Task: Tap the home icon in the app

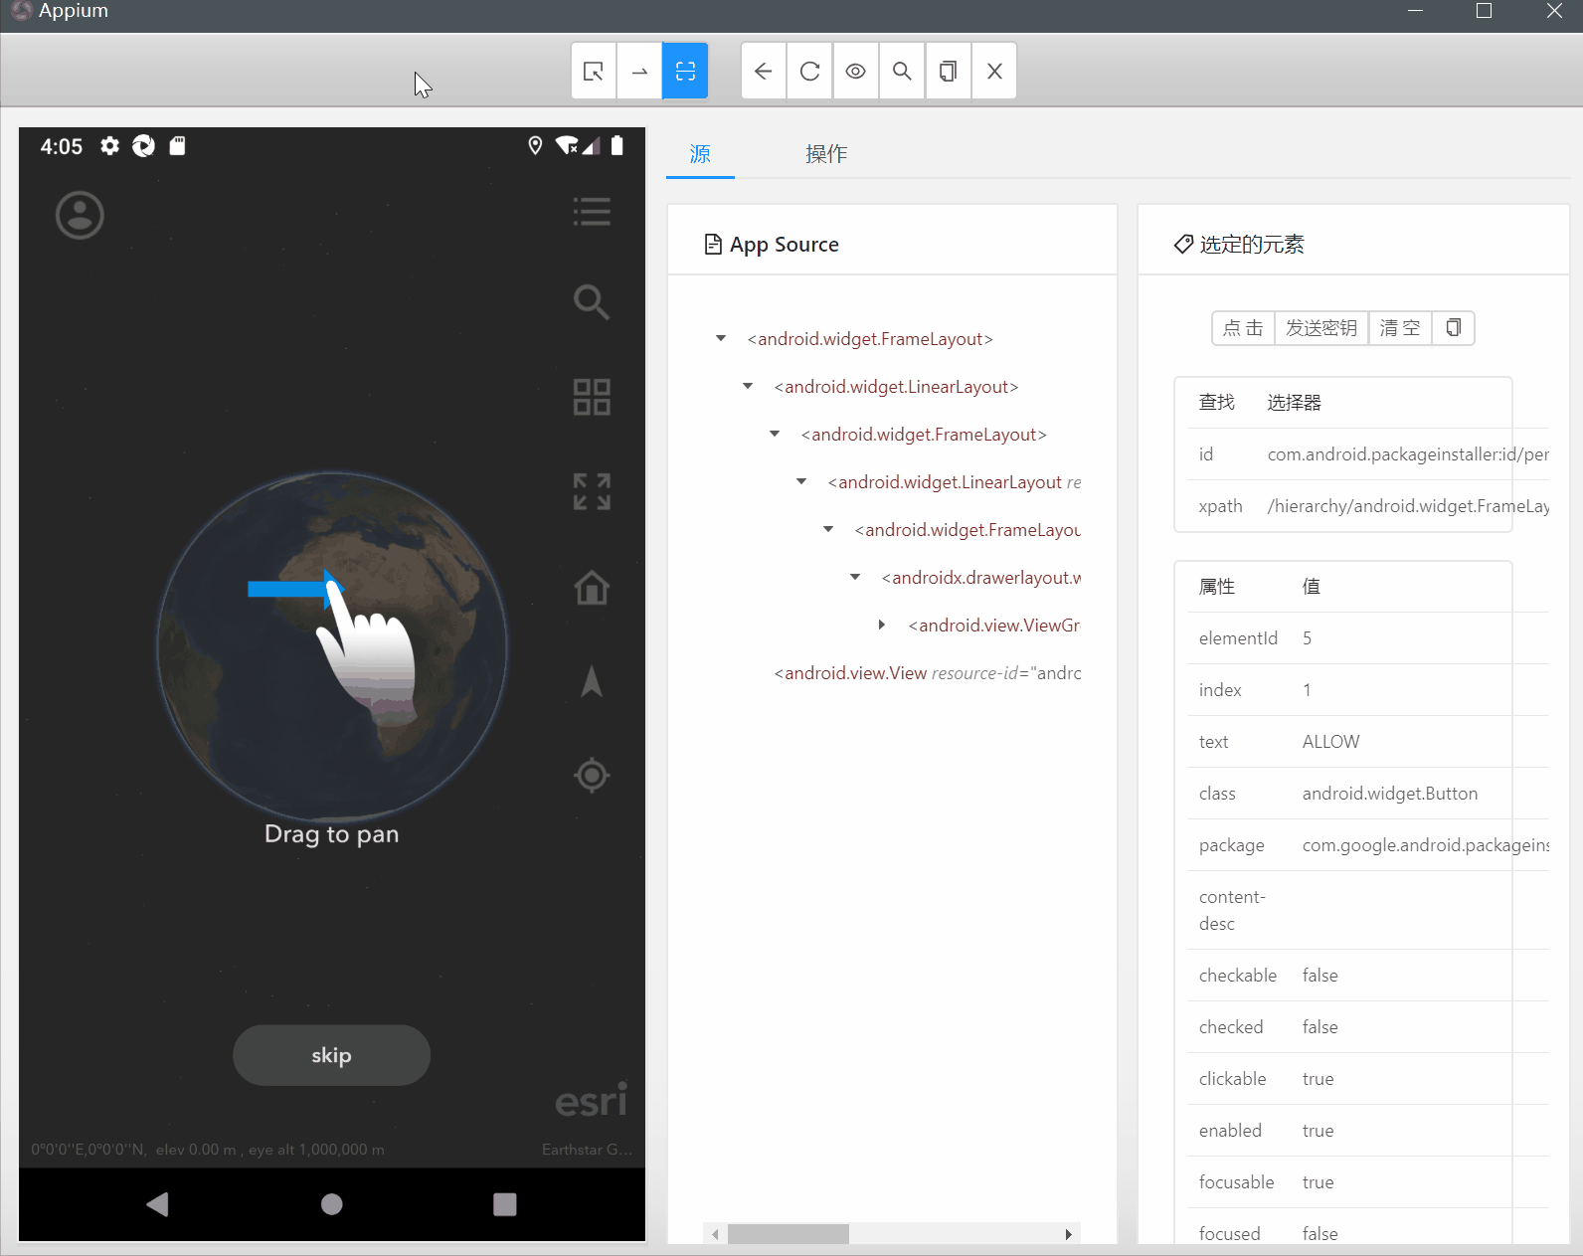Action: [592, 587]
